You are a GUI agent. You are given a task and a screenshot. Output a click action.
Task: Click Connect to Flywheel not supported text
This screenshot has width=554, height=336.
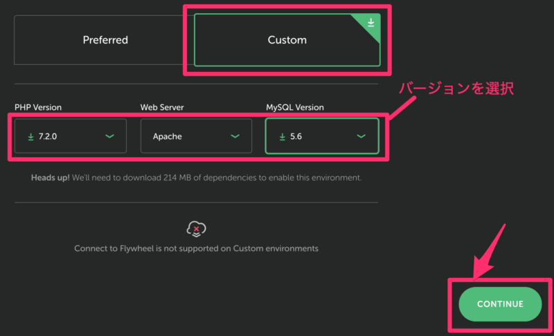point(196,249)
